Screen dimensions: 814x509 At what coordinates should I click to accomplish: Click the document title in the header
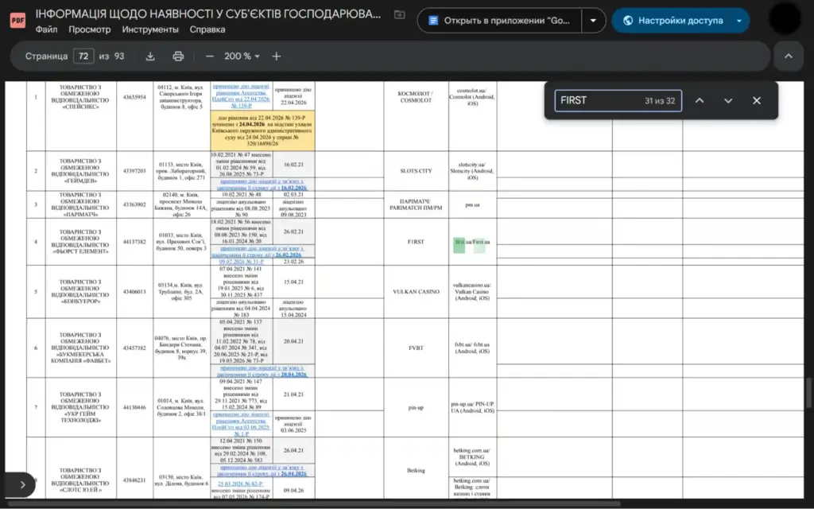pos(207,14)
